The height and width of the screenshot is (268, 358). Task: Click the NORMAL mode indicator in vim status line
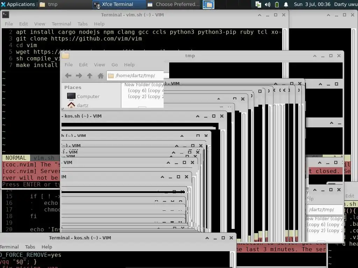click(16, 158)
